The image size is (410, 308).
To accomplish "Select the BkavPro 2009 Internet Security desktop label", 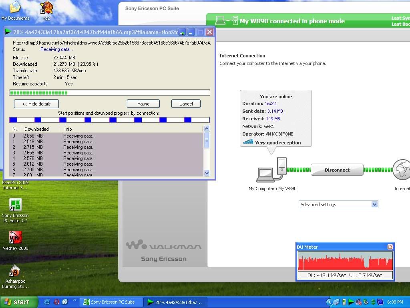I will click(x=15, y=185).
